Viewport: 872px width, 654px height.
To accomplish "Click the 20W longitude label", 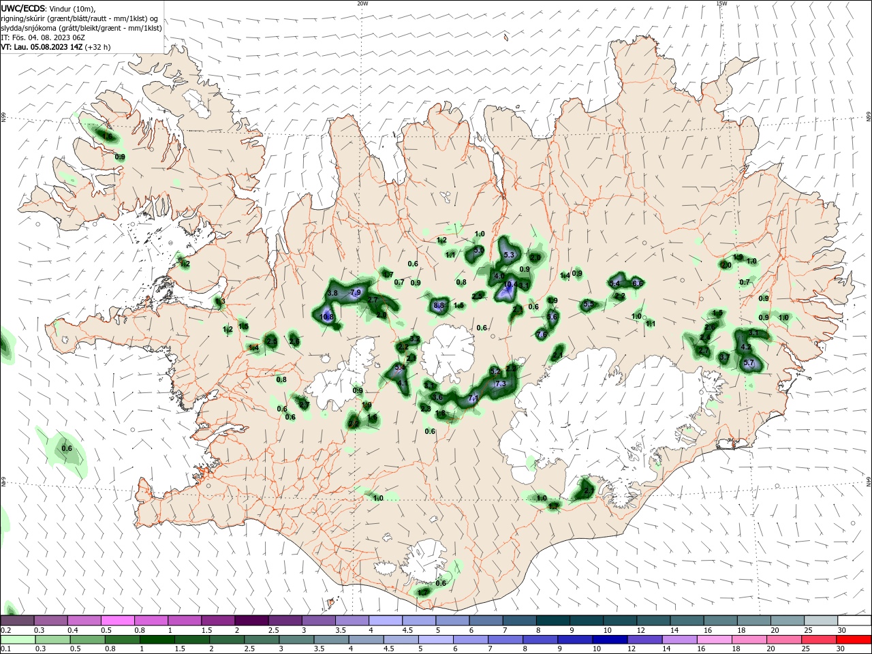I will (362, 3).
